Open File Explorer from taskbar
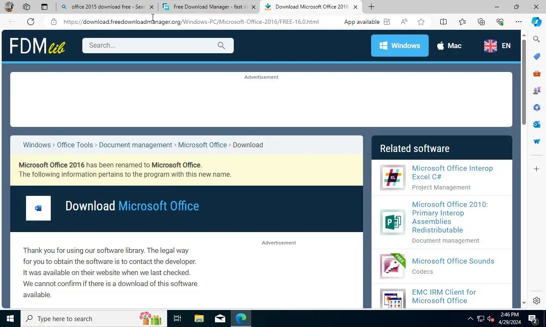546x327 pixels. pos(199,318)
